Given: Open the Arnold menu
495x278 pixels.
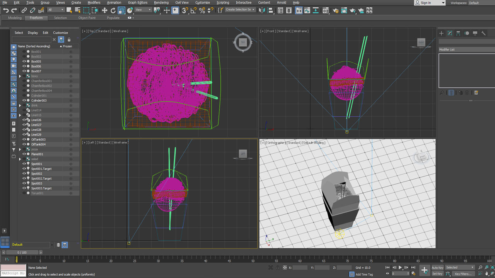Looking at the screenshot, I should click(x=282, y=3).
